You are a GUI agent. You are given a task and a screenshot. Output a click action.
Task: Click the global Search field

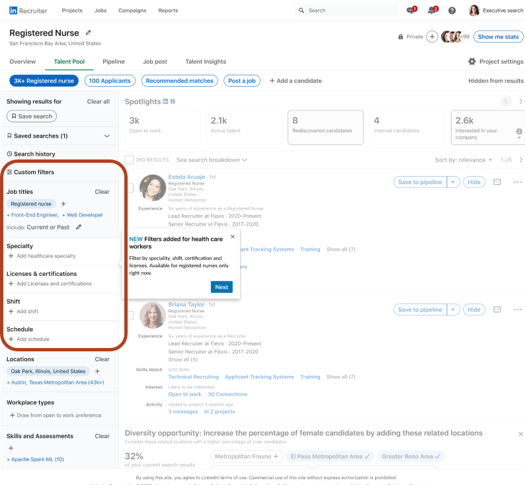point(346,11)
